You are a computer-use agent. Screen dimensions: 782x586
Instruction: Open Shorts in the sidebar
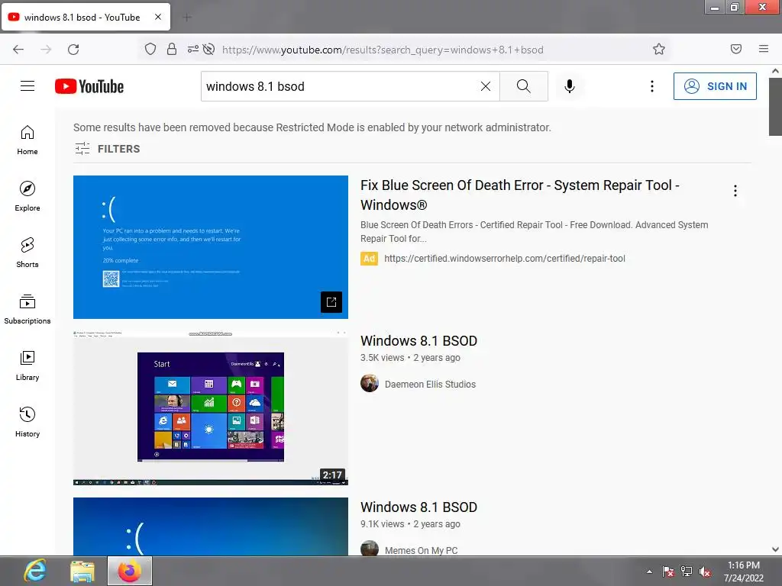[27, 253]
